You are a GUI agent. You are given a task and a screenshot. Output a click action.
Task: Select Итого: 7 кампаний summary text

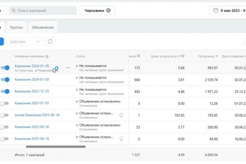(30, 155)
